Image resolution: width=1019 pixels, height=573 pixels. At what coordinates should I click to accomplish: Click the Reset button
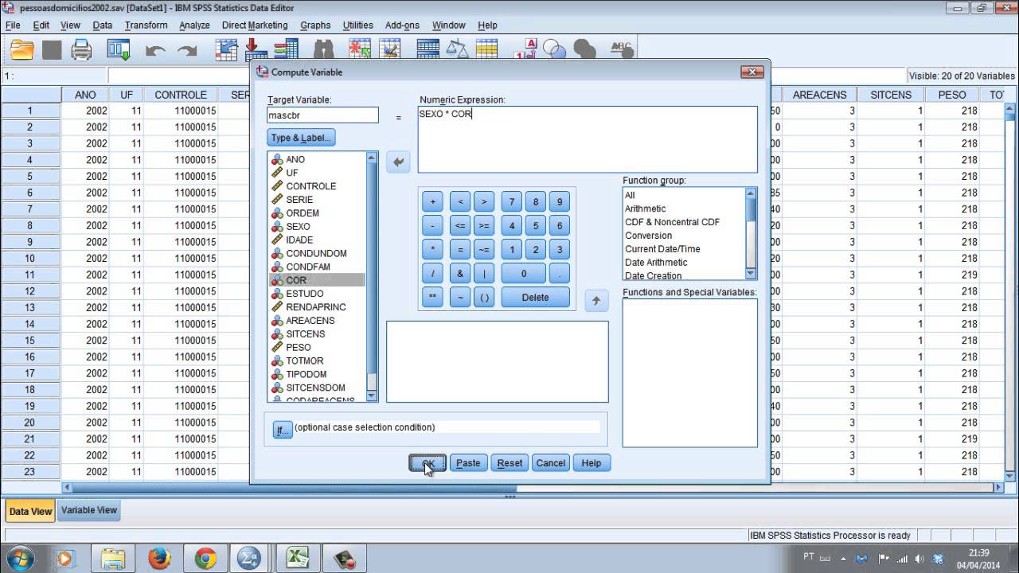(x=509, y=463)
